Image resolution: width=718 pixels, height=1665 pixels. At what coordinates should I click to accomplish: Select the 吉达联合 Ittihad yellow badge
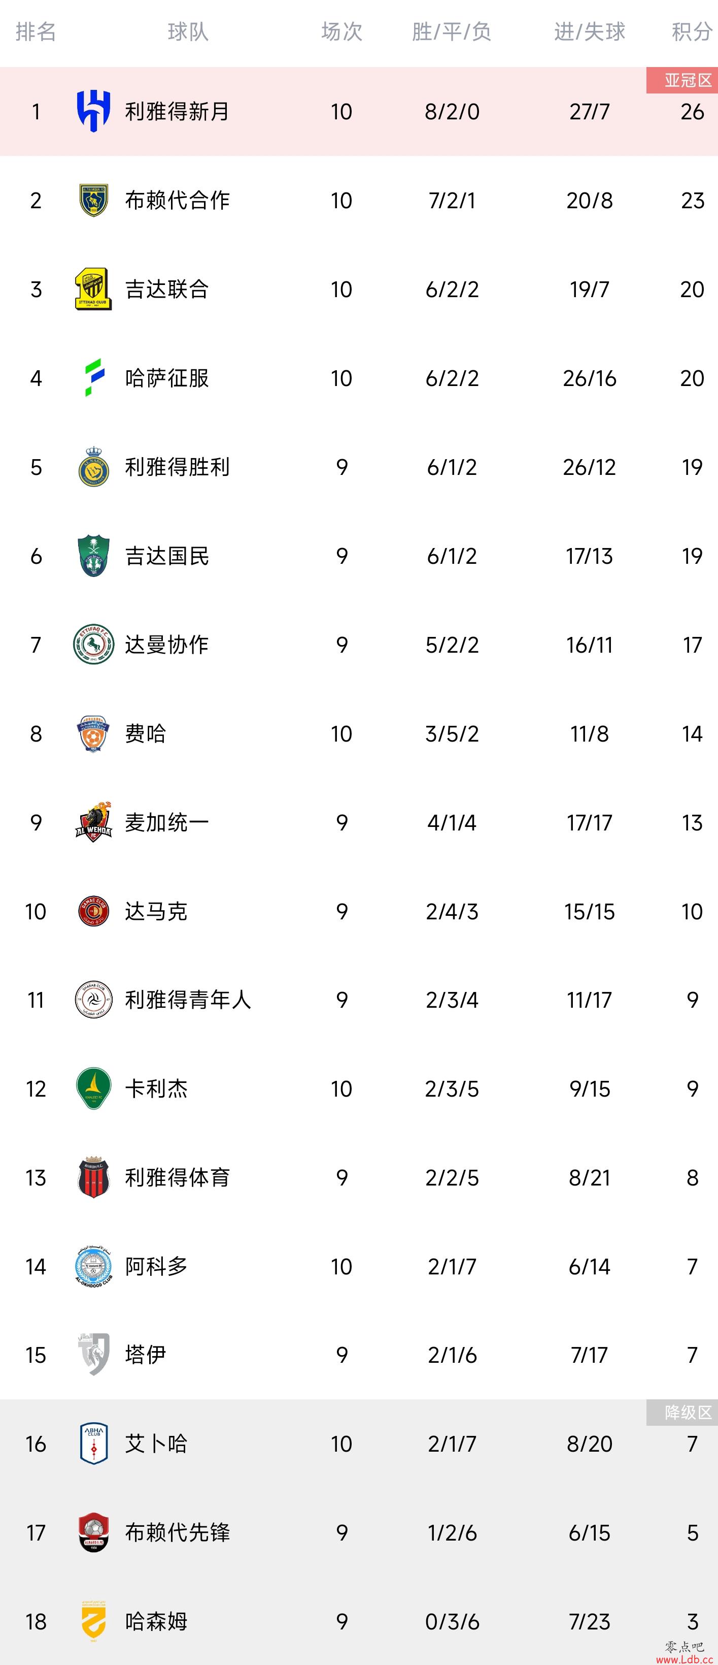coord(94,289)
